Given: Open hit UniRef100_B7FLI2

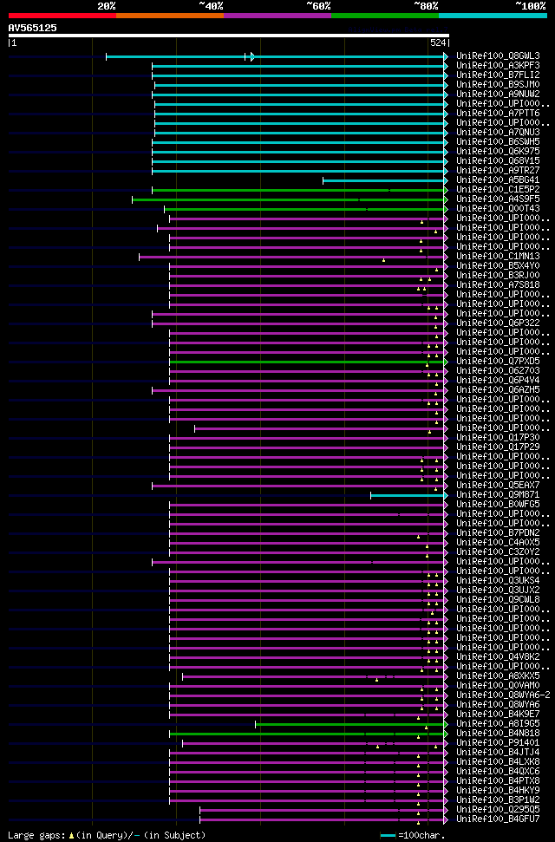Looking at the screenshot, I should [x=498, y=75].
